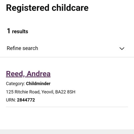
Task: Click the word Yeovil in address
Action: coord(48,92)
